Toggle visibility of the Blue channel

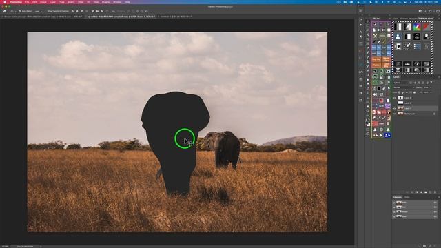tap(393, 216)
